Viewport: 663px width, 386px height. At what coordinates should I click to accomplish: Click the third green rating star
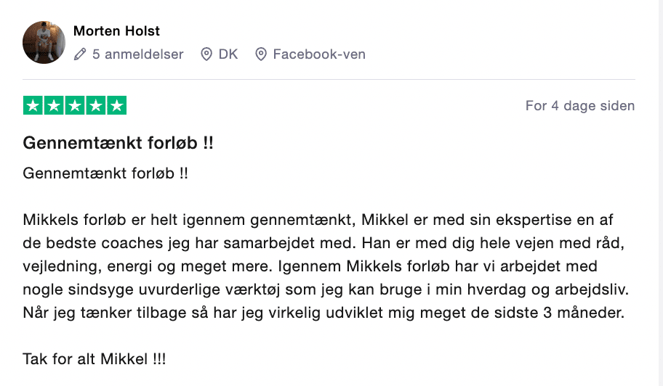[x=75, y=106]
